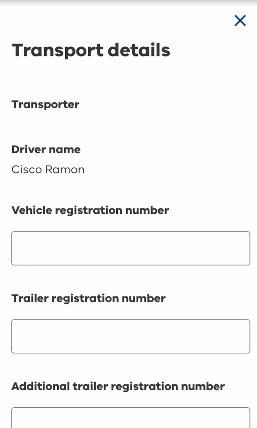This screenshot has height=428, width=257.
Task: Click the Trailer registration number label
Action: click(x=88, y=298)
